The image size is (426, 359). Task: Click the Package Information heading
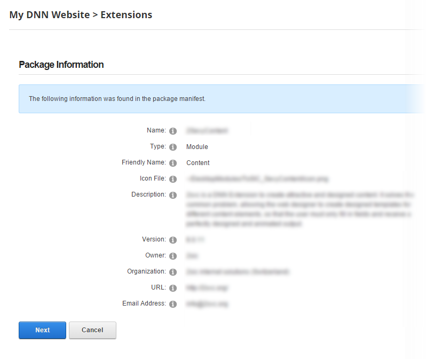click(x=61, y=65)
